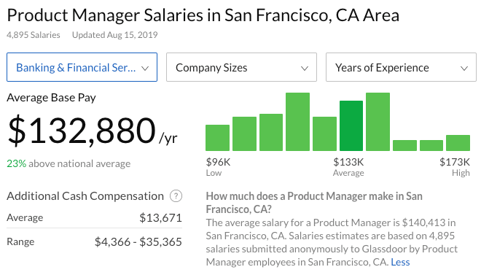Click the last histogram bar above $173K
The height and width of the screenshot is (275, 481).
[x=458, y=143]
